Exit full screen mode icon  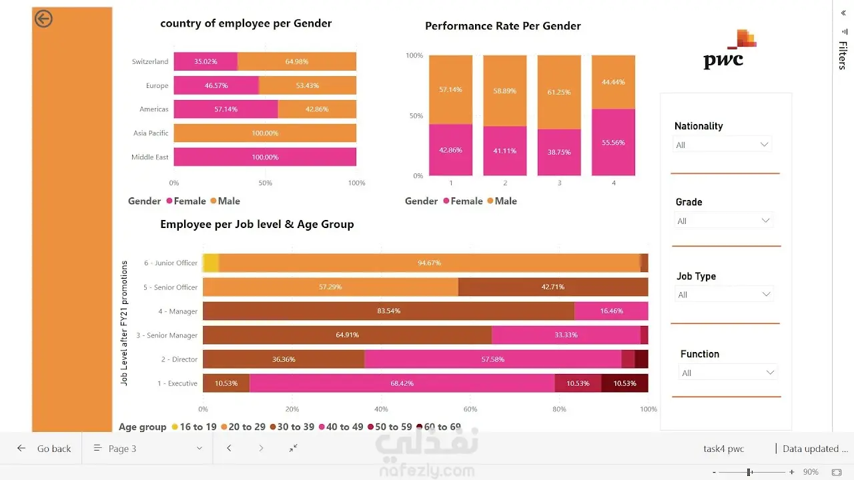(x=293, y=449)
